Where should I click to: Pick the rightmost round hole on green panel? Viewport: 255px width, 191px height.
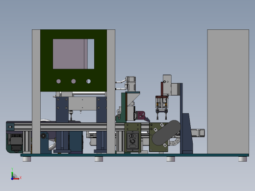(88, 81)
